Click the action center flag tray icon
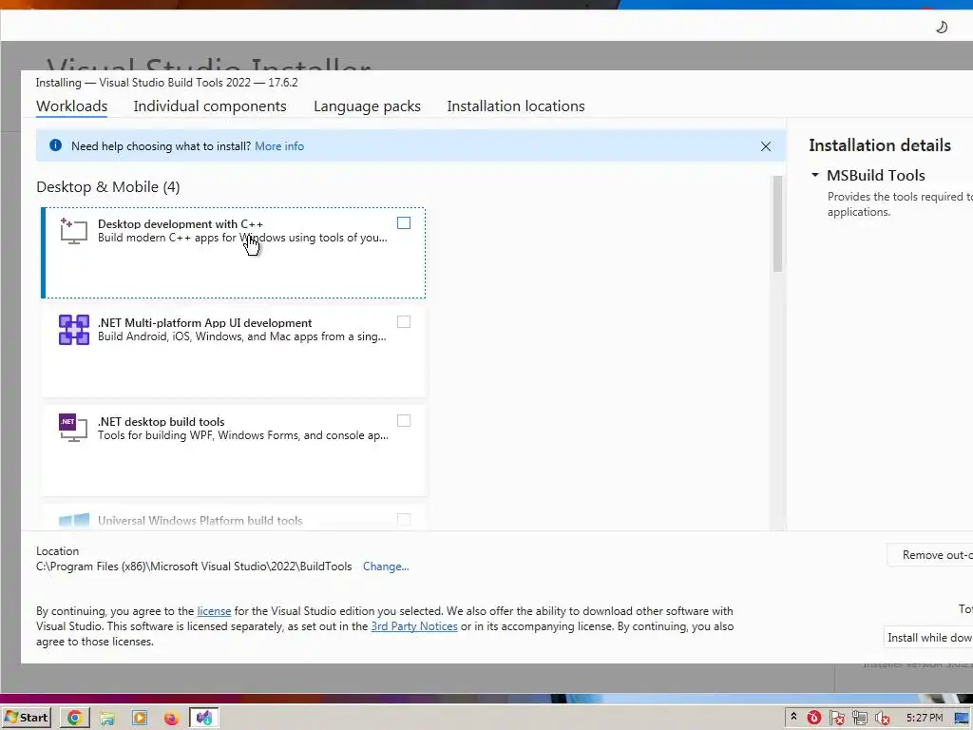Image resolution: width=973 pixels, height=730 pixels. (x=836, y=719)
